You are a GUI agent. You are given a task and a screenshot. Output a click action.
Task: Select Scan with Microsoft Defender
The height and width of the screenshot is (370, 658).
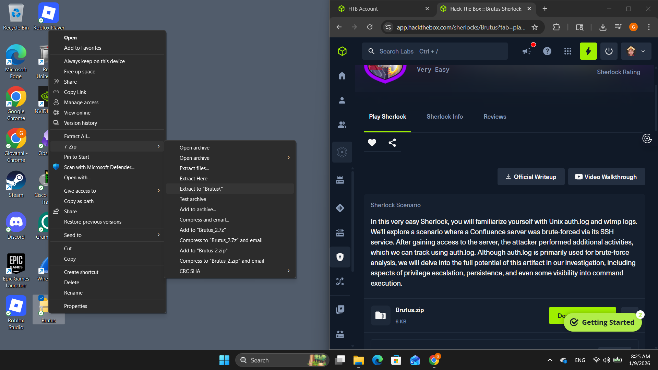tap(107, 167)
